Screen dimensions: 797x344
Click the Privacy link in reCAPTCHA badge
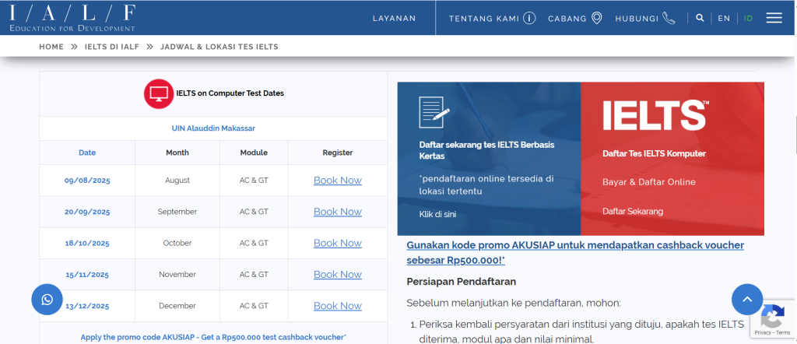coord(763,332)
